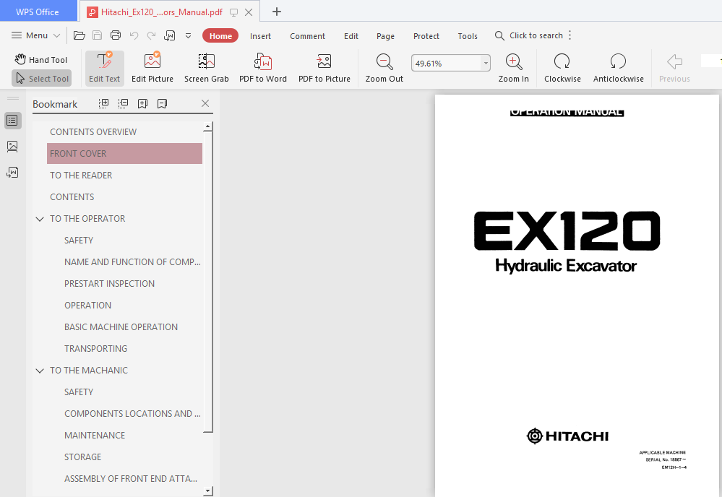This screenshot has height=497, width=722.
Task: Click the remove bookmark icon
Action: point(162,103)
